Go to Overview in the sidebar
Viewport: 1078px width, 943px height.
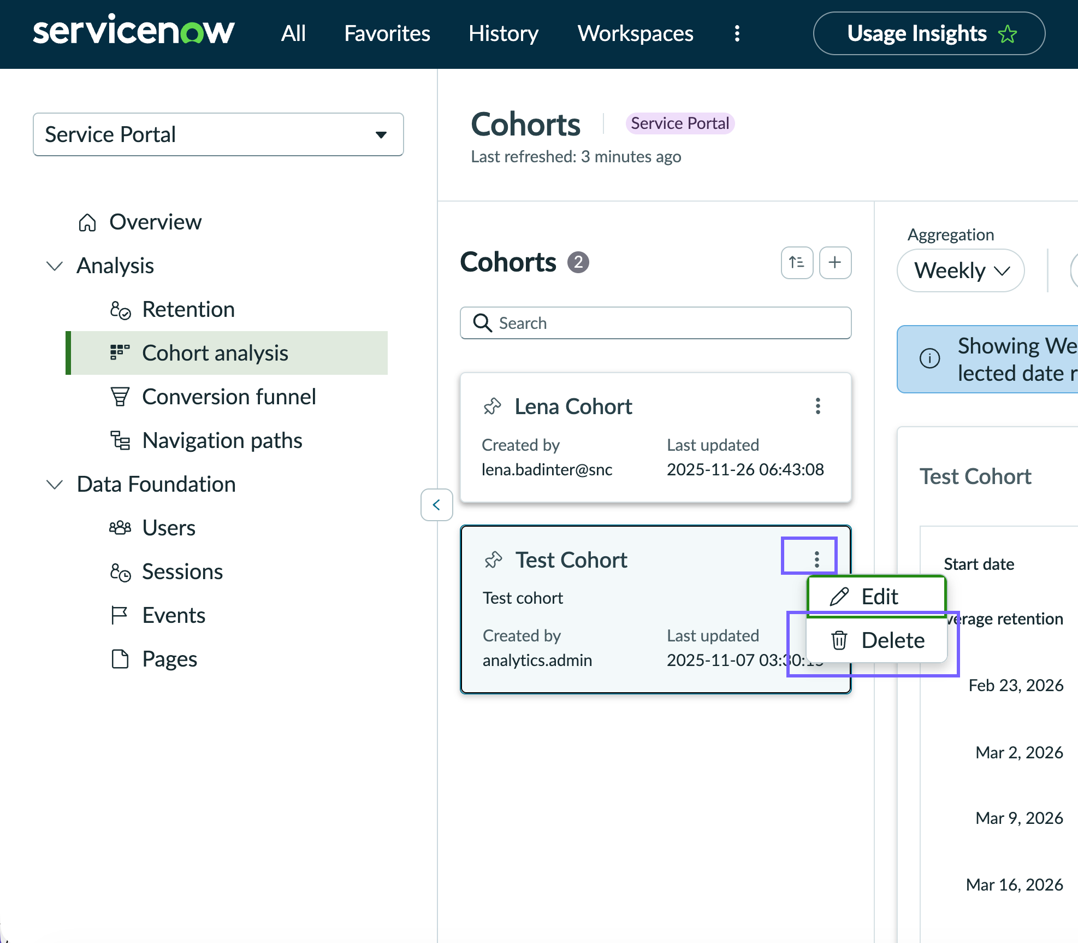coord(155,222)
